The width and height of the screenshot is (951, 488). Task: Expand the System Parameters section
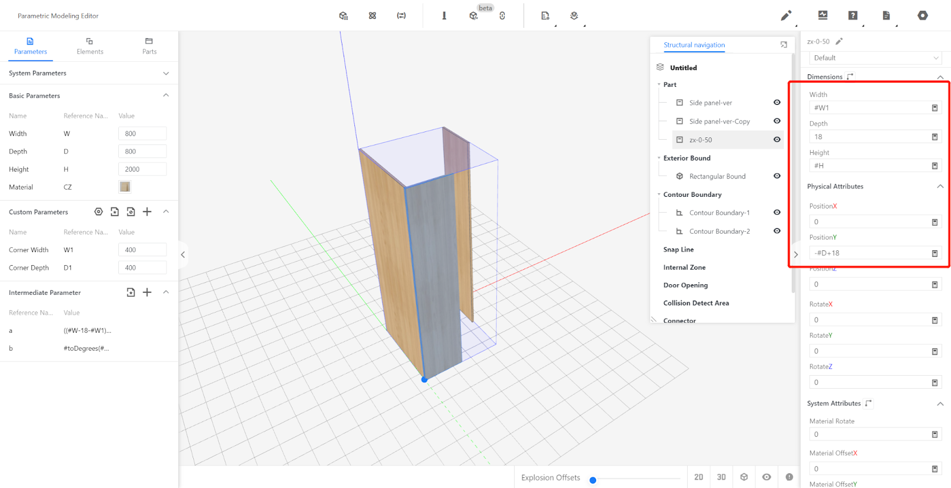click(166, 73)
